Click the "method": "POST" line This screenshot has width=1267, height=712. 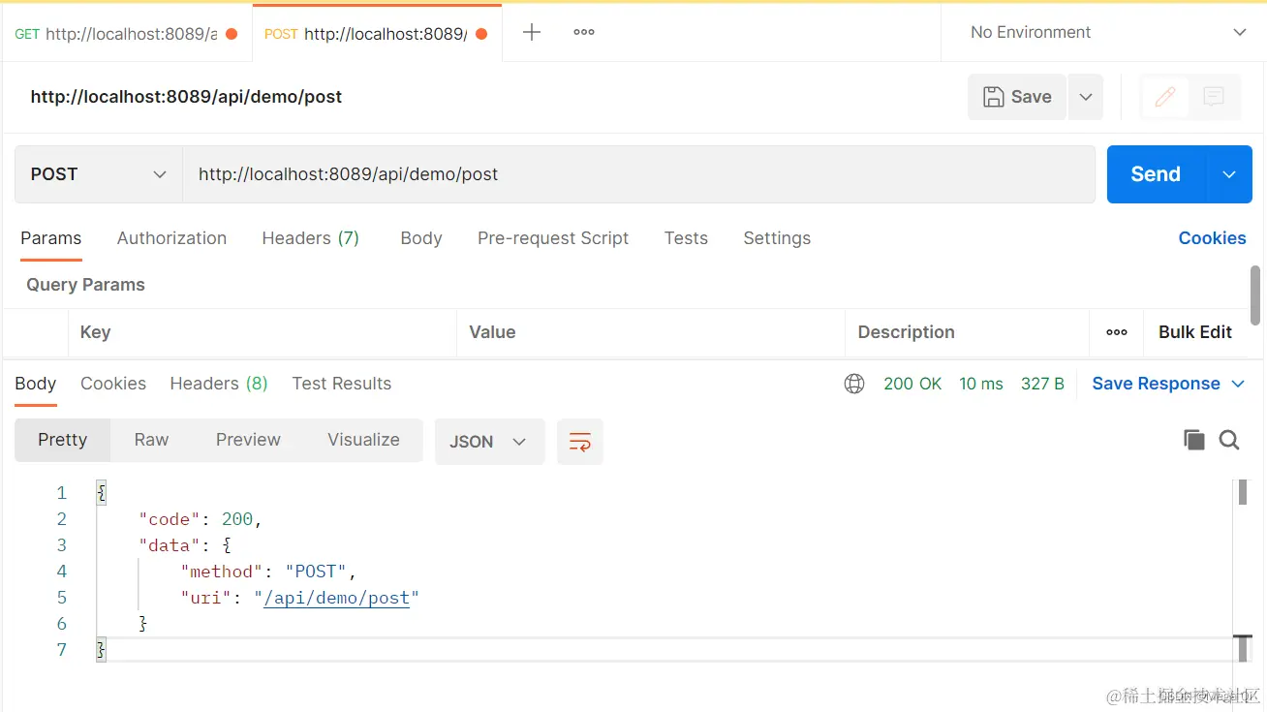(268, 572)
